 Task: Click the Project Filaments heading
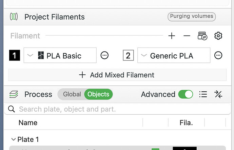(55, 17)
